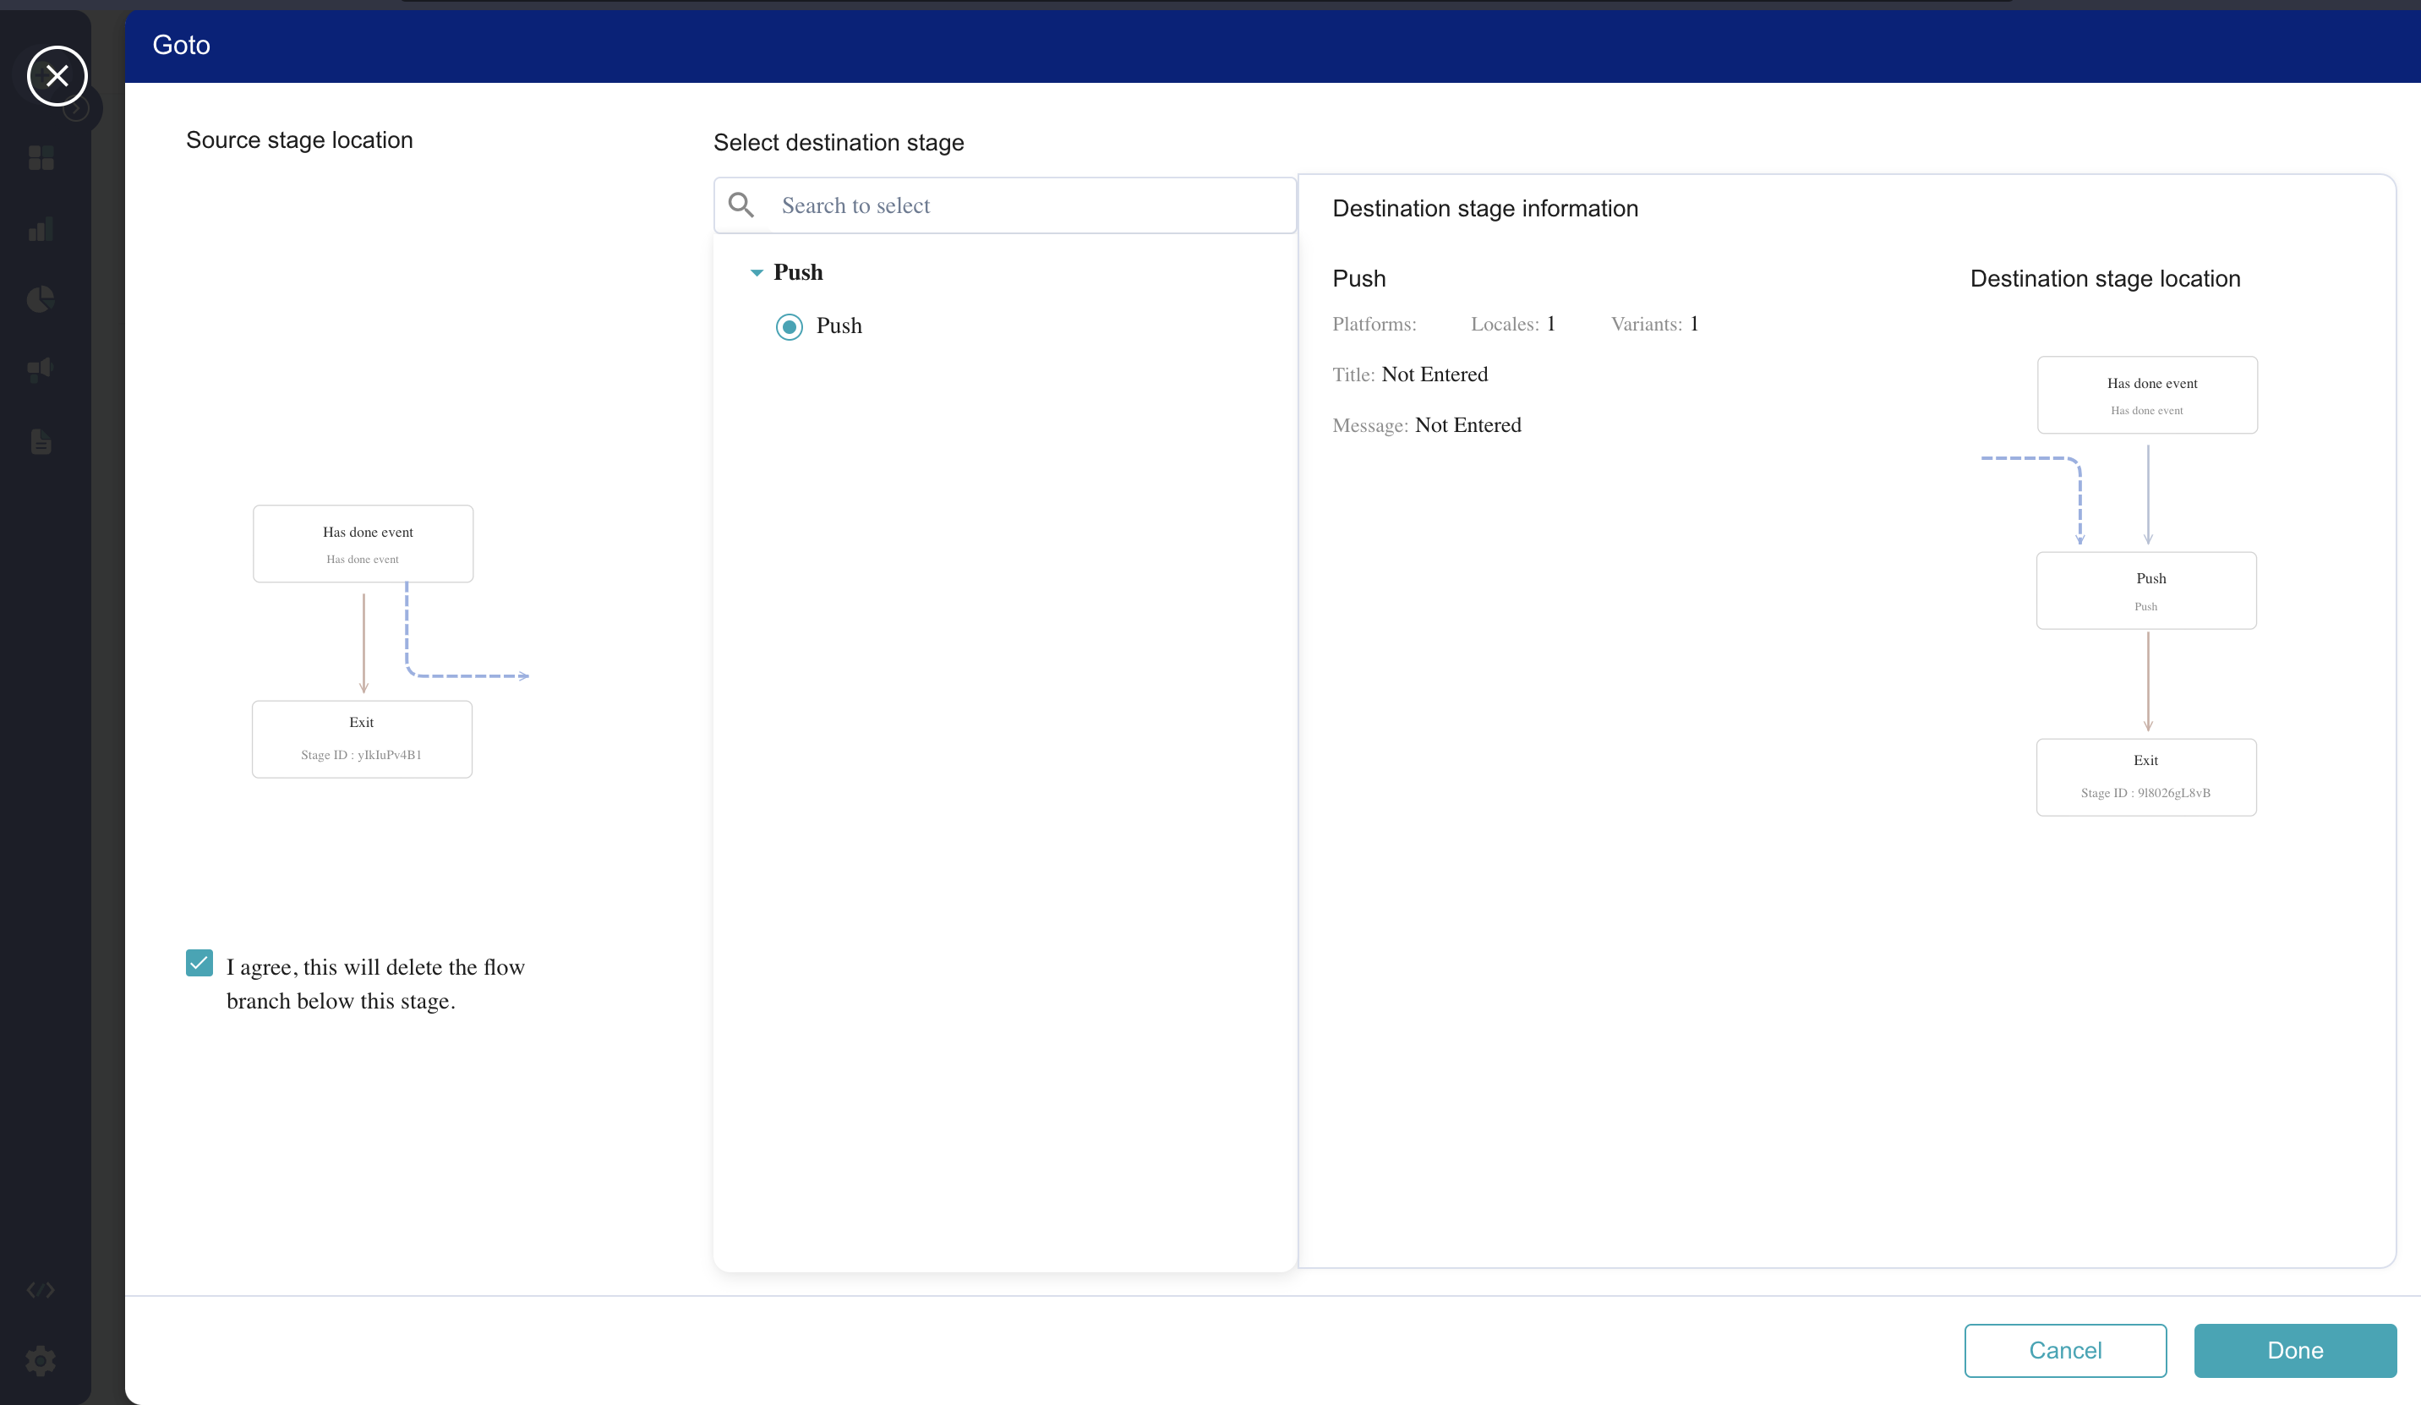Select the Push radio button
2421x1405 pixels.
(x=789, y=327)
